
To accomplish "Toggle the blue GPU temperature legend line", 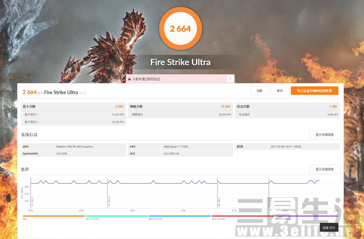I will 180,216.
